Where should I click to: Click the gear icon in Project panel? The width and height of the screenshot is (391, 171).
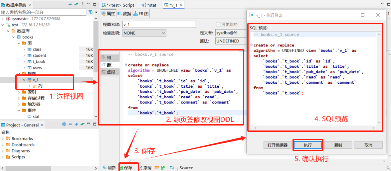(64, 125)
